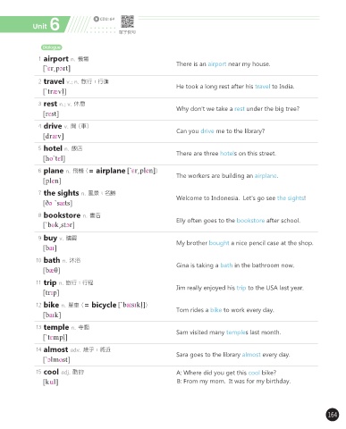Viewport: 346px width, 429px height.
Task: Click highlighted rest in tree sentence
Action: tap(240, 109)
